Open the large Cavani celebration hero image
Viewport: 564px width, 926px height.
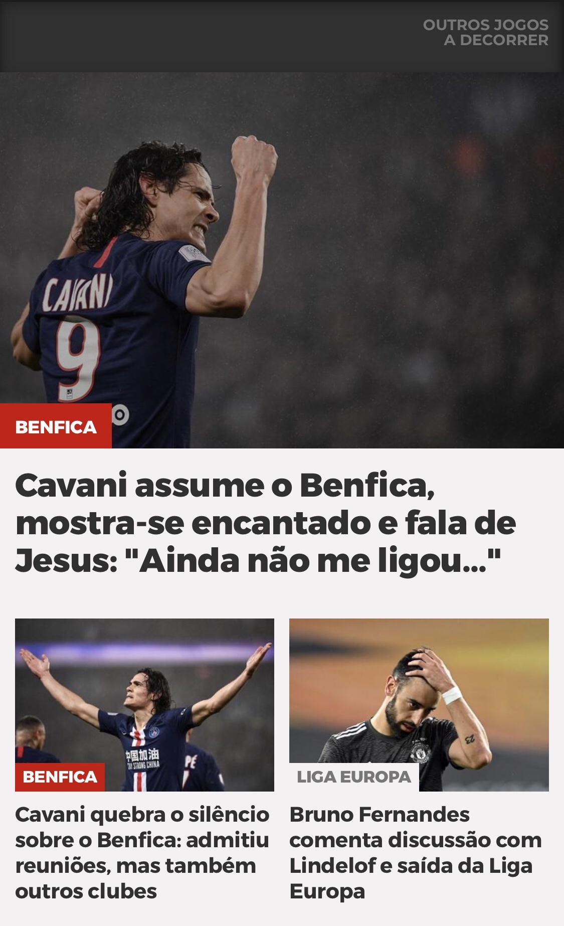[282, 260]
